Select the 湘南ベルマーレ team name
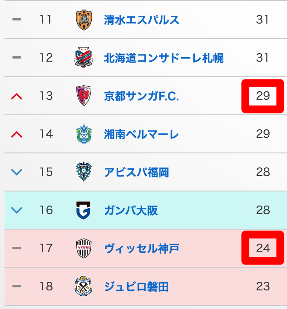287x309 pixels. tap(141, 134)
